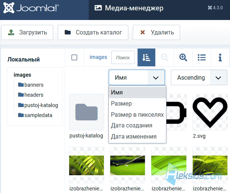Viewport: 230px width, 193px height.
Task: Toggle the sort order toolbar icon
Action: [x=146, y=57]
